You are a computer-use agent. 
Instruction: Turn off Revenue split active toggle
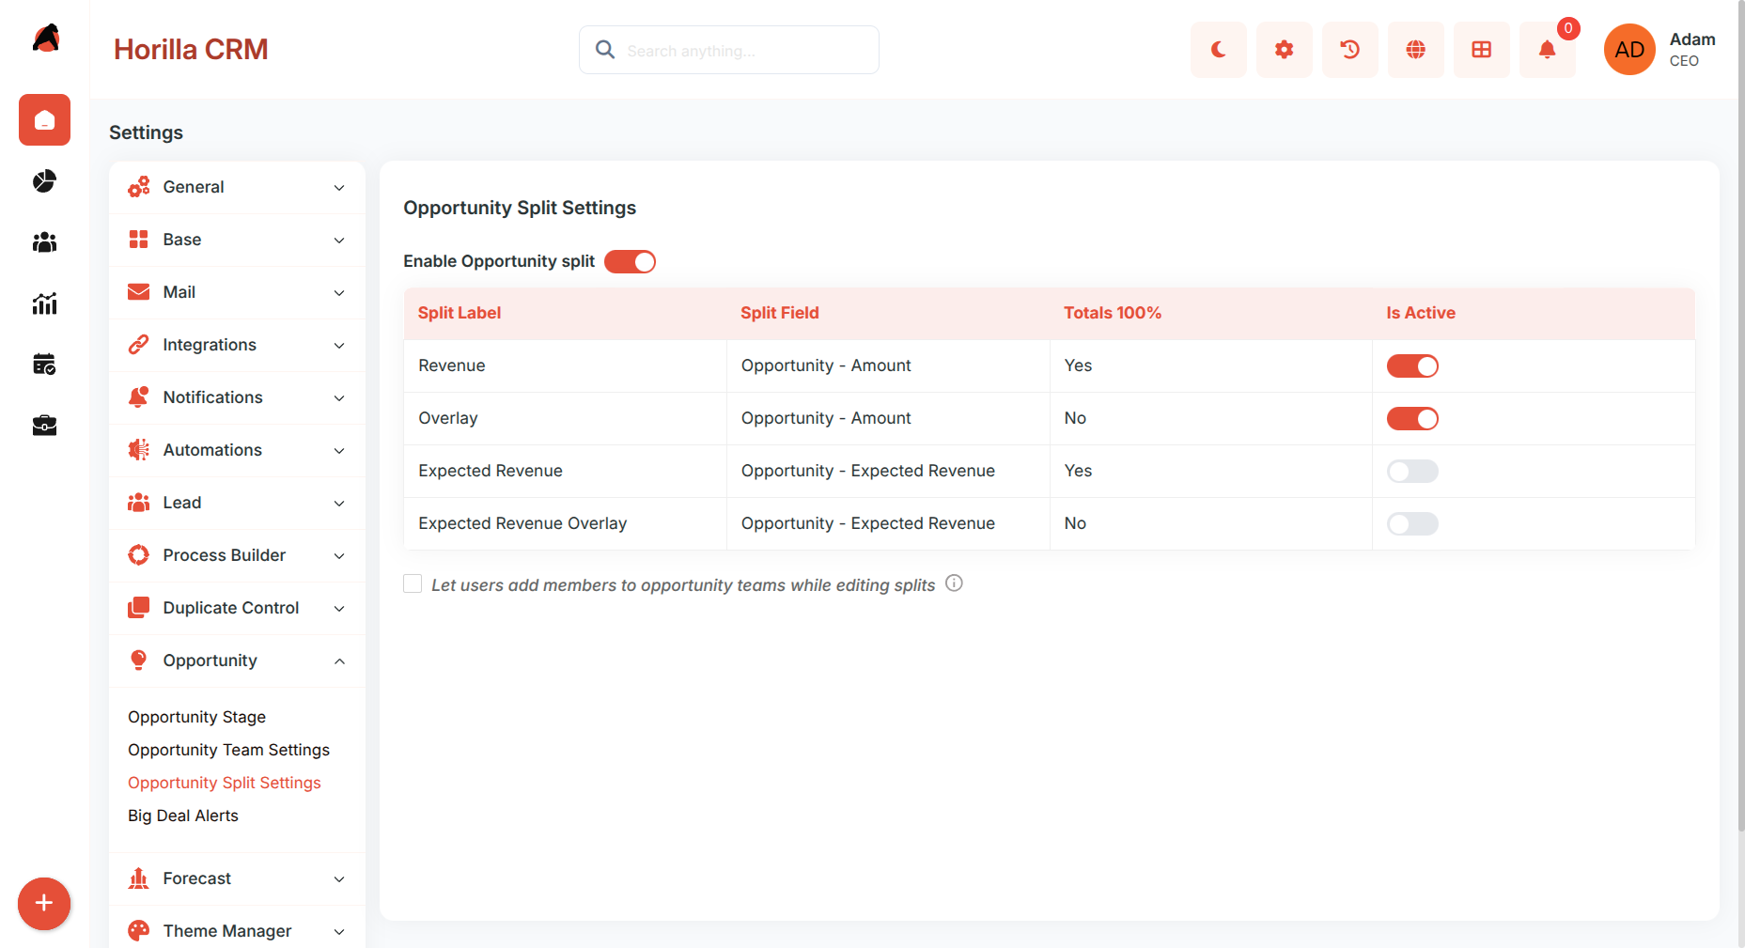tap(1412, 365)
